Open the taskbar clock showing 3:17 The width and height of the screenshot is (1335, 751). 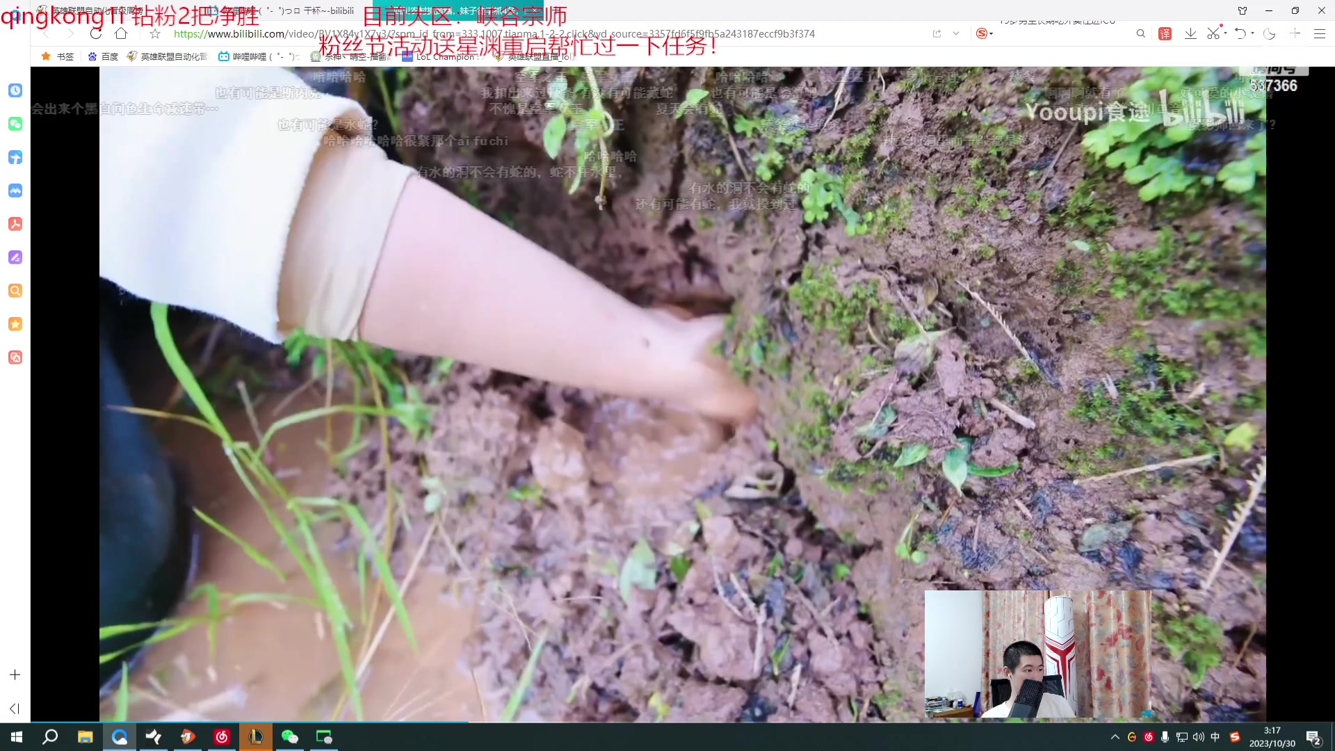tap(1272, 737)
